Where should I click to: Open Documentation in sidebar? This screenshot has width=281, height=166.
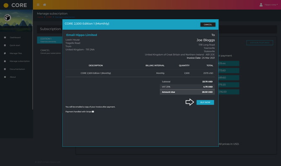tap(17, 69)
